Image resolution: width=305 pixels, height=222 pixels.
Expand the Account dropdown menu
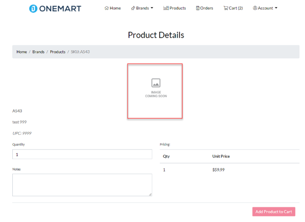265,8
